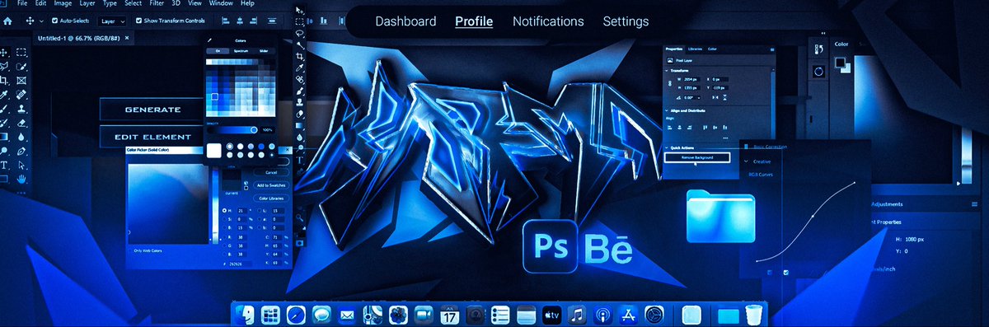Select the Hand tool in the left toolbar

[x=21, y=178]
